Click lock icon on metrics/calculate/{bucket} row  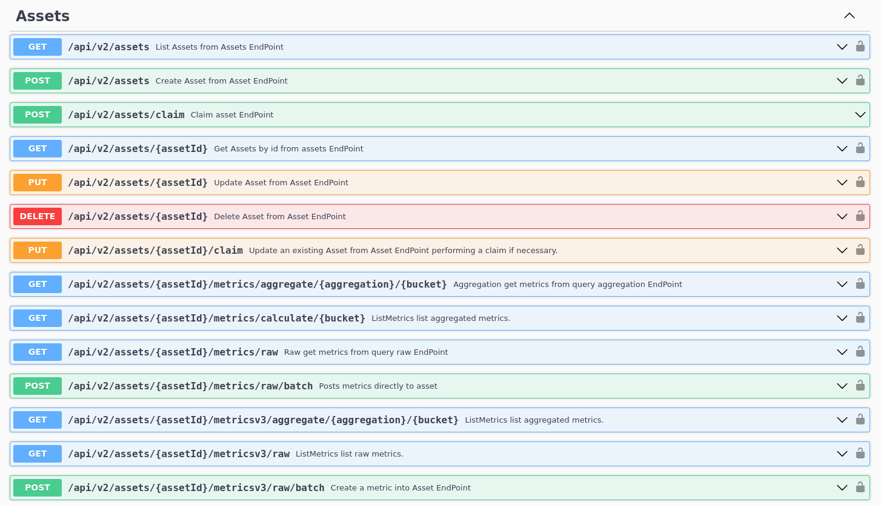pos(860,318)
